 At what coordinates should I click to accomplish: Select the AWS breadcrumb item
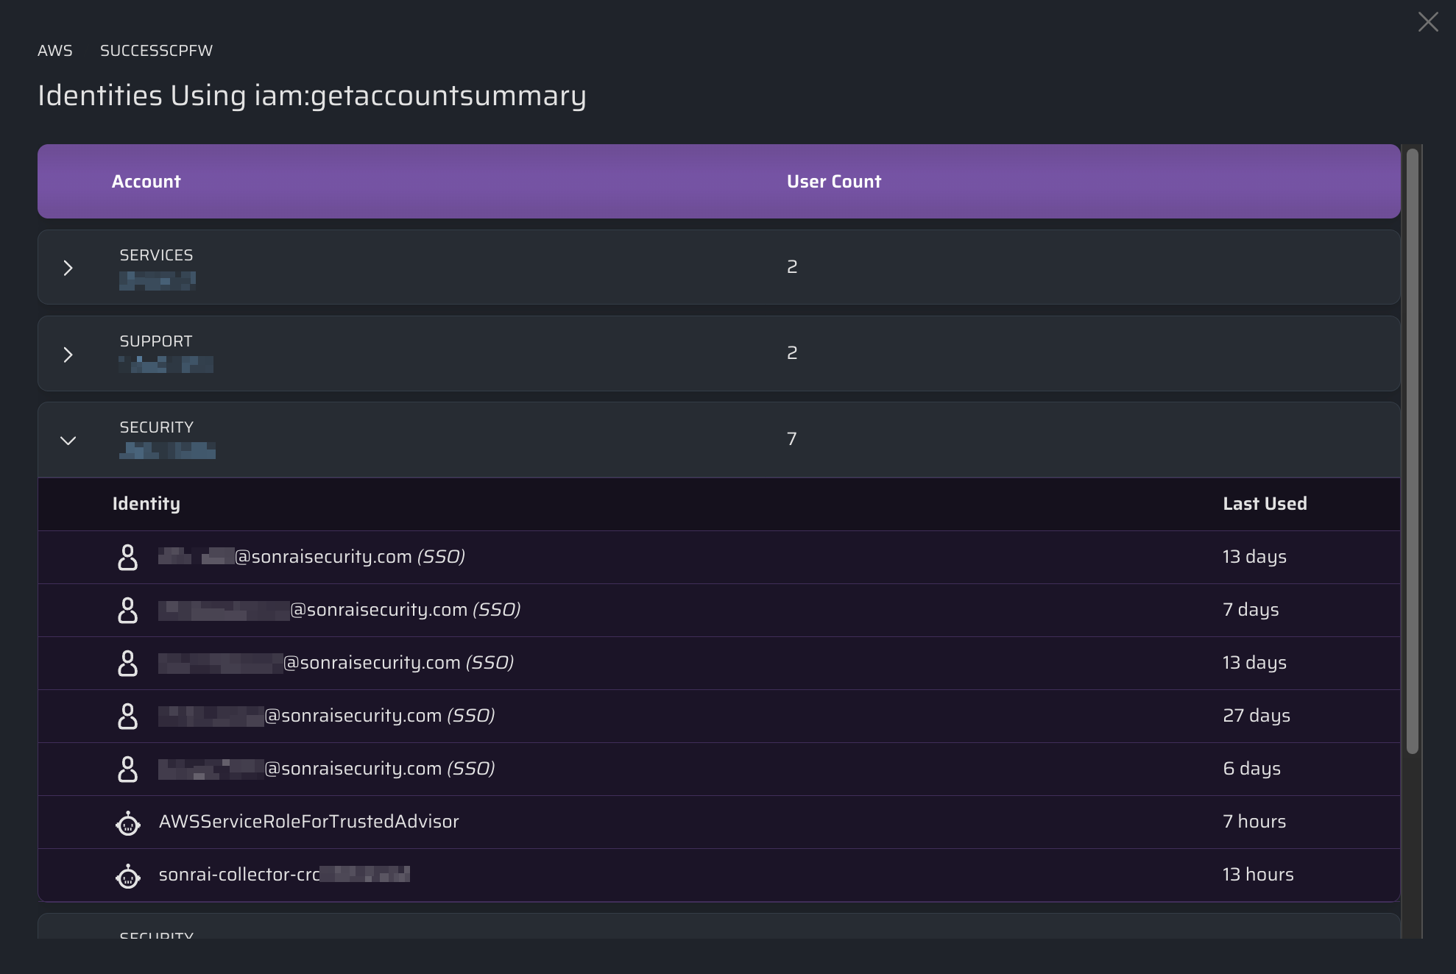(x=55, y=51)
